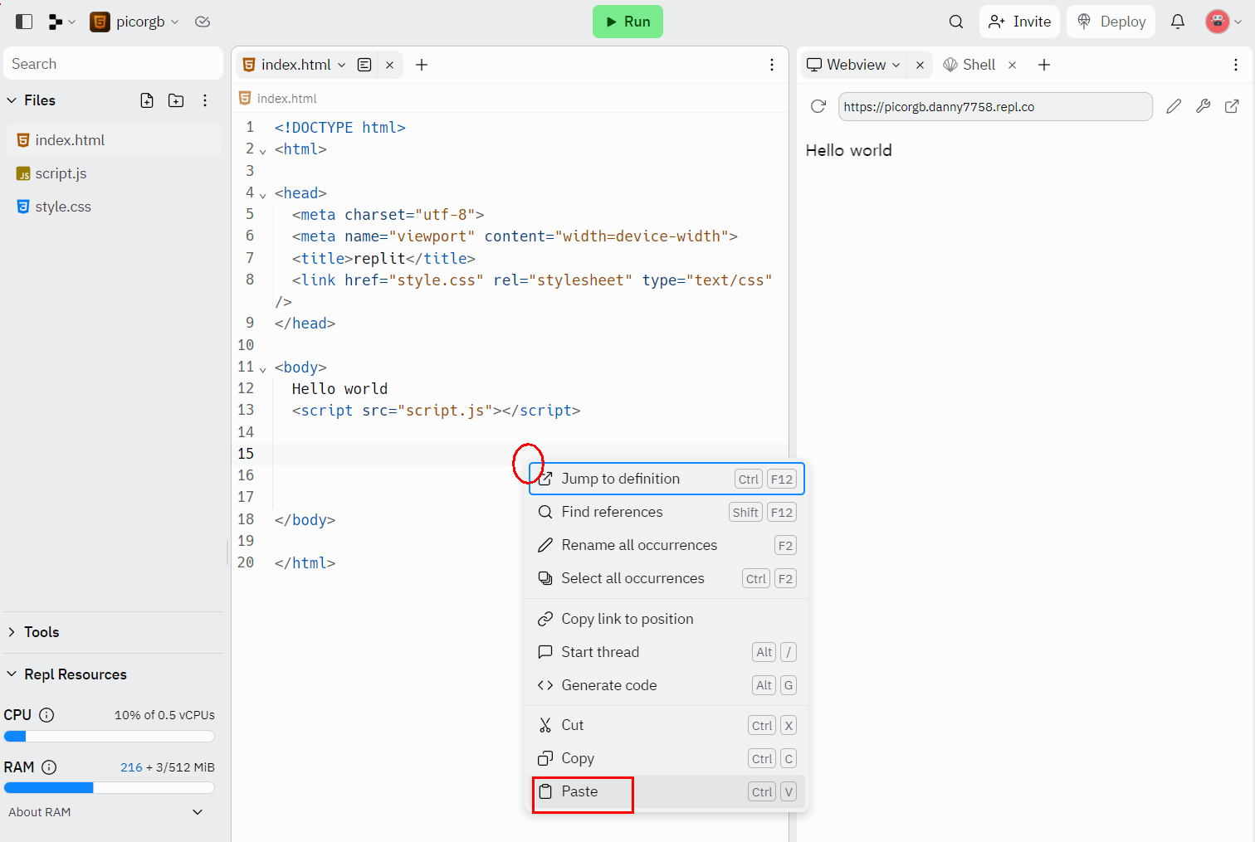Create a new file icon
Screen dimensions: 1255x842
pyautogui.click(x=147, y=100)
